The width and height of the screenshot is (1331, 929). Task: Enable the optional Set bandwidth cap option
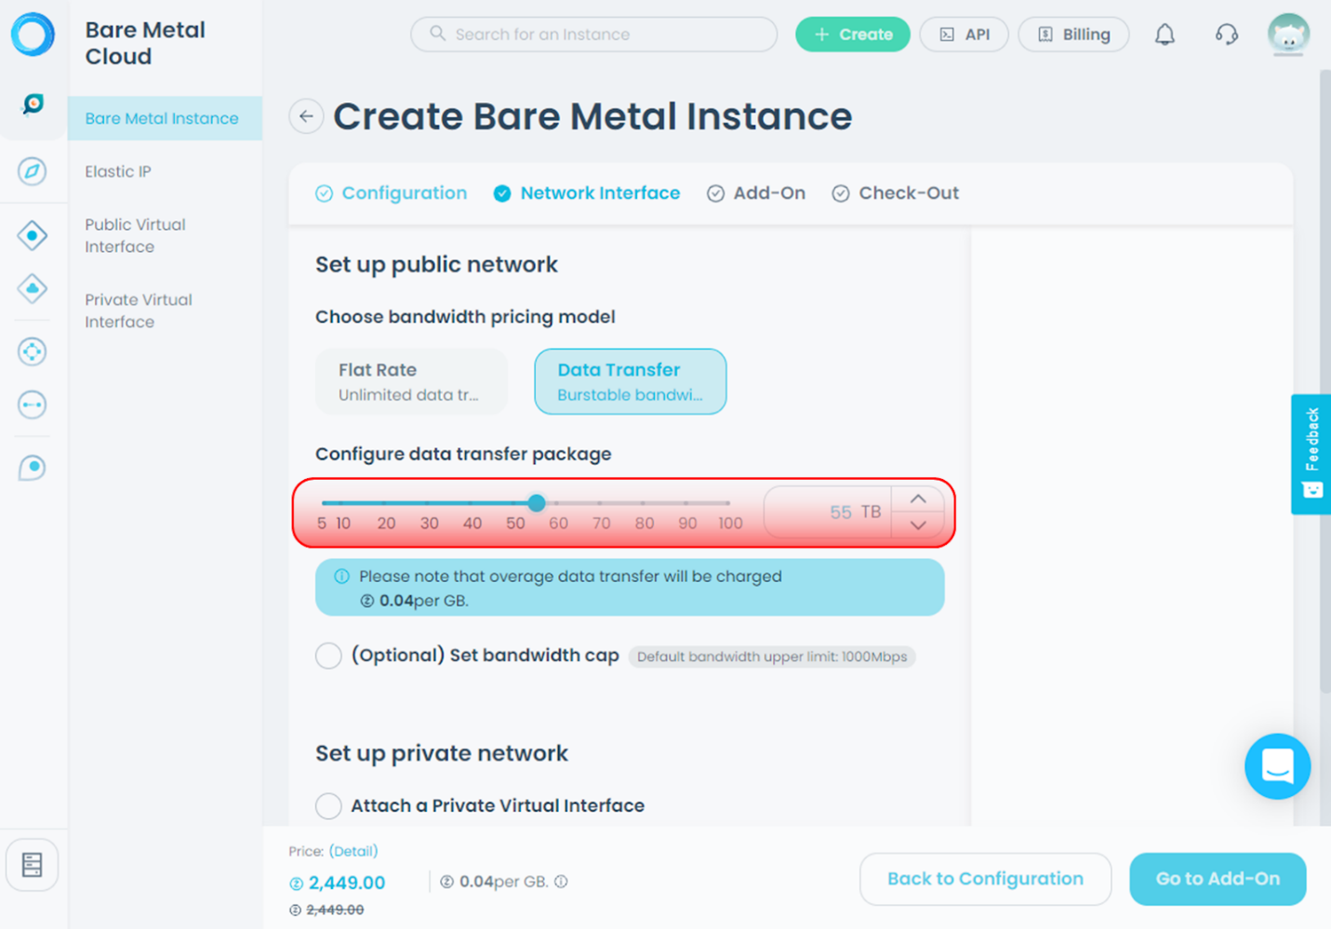click(x=328, y=656)
